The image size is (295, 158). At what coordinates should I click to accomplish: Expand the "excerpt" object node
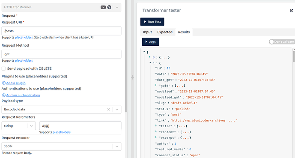[x=156, y=137]
